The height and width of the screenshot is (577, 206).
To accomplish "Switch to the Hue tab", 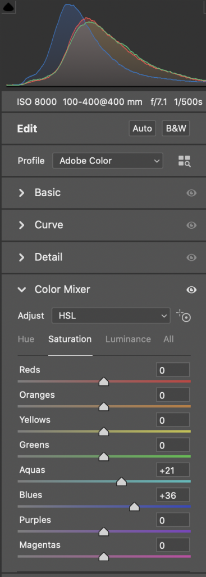I will point(26,339).
